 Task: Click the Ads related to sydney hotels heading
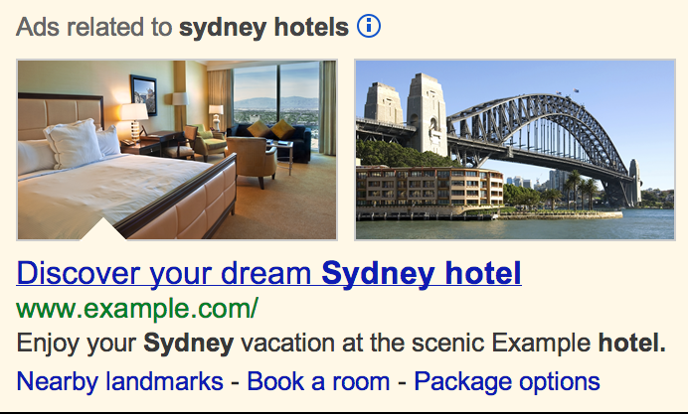pyautogui.click(x=182, y=27)
